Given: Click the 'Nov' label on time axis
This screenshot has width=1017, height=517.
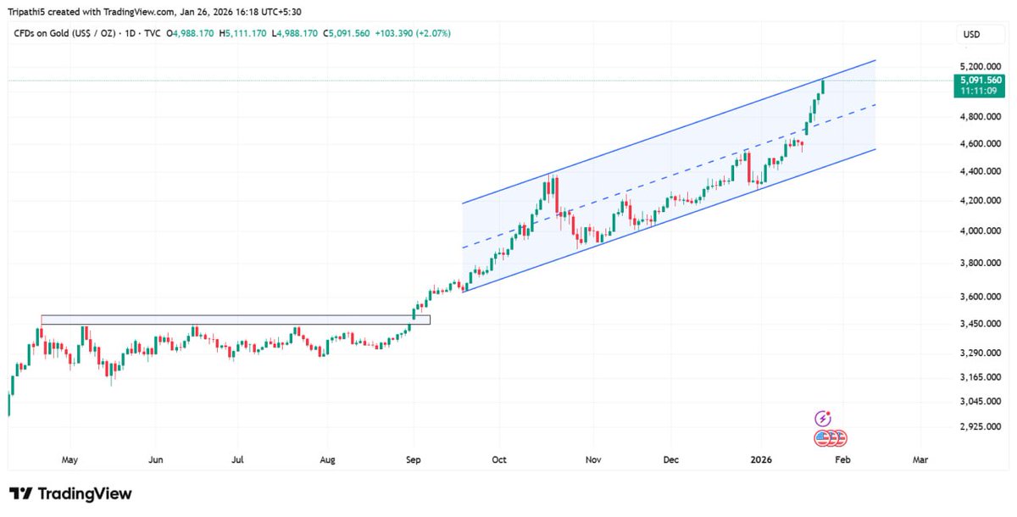Looking at the screenshot, I should tap(593, 460).
